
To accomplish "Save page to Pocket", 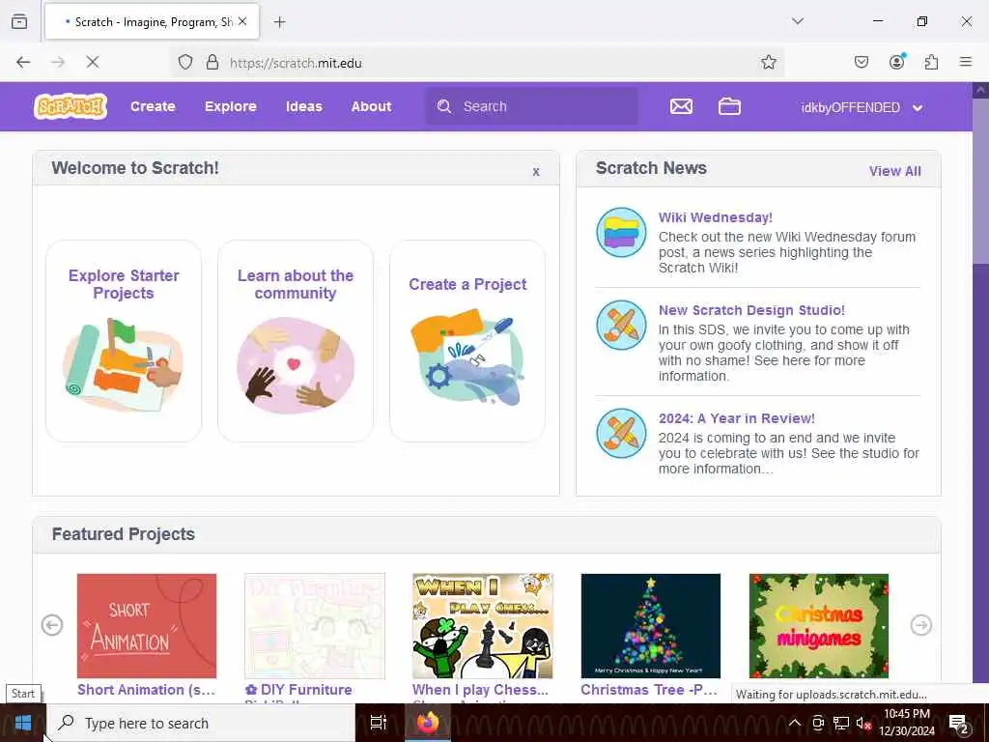I will (x=862, y=62).
